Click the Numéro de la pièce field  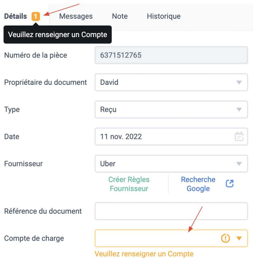pos(171,55)
